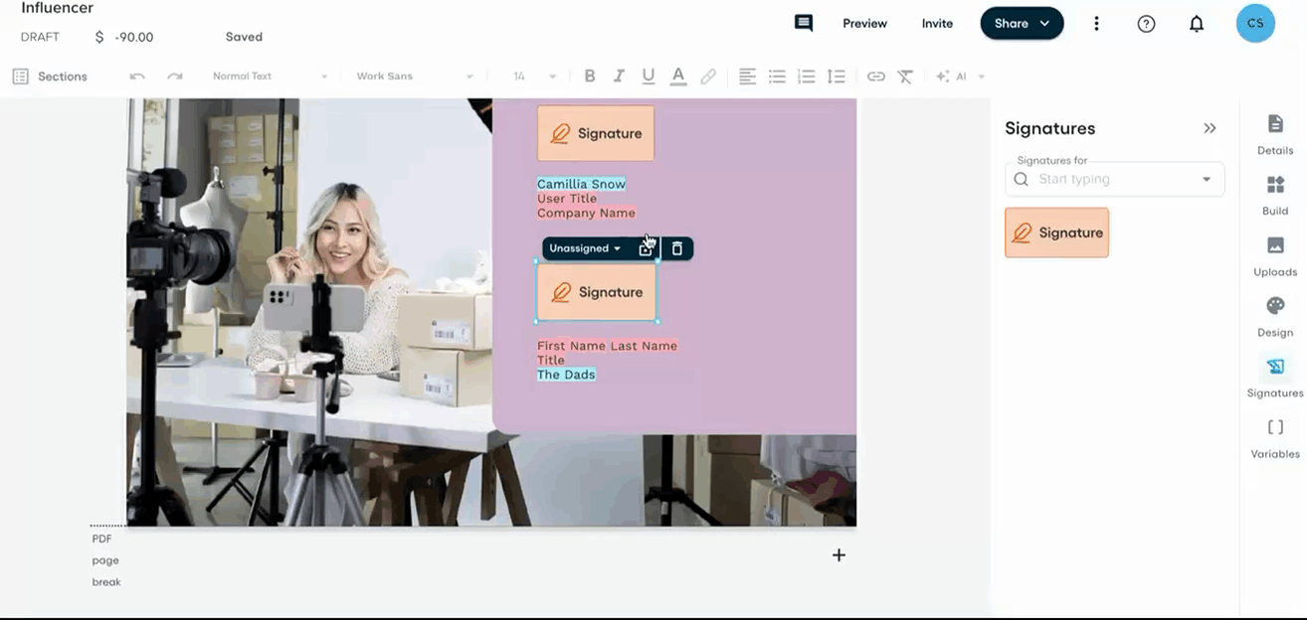1307x620 pixels.
Task: Open the Details tab
Action: [1275, 135]
